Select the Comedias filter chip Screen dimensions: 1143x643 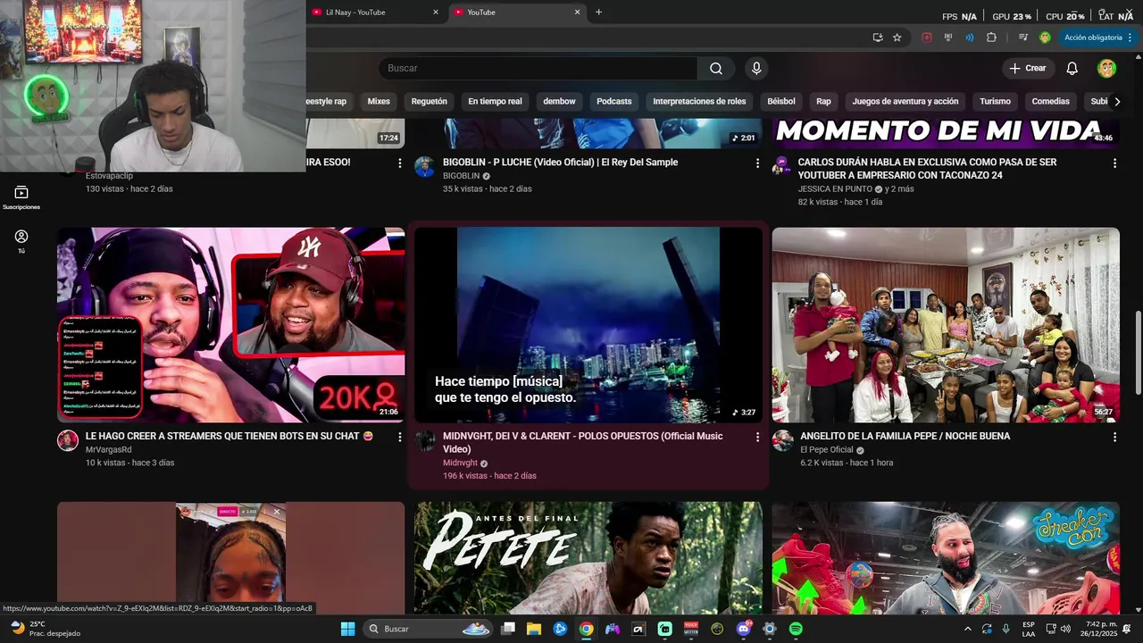point(1051,102)
